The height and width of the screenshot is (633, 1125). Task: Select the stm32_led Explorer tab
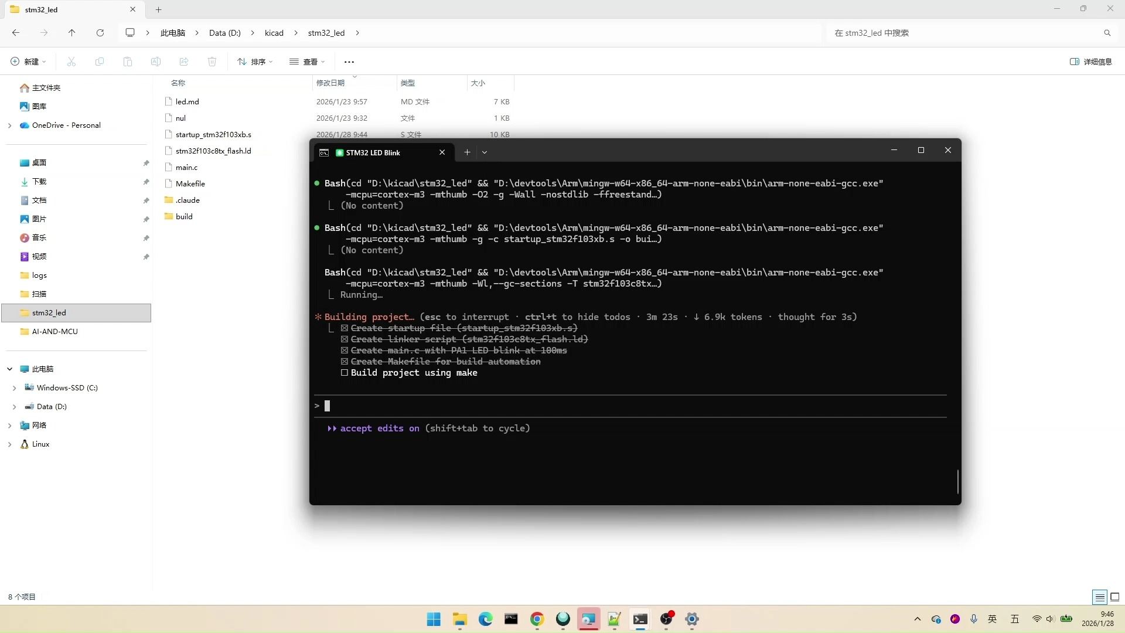coord(41,9)
